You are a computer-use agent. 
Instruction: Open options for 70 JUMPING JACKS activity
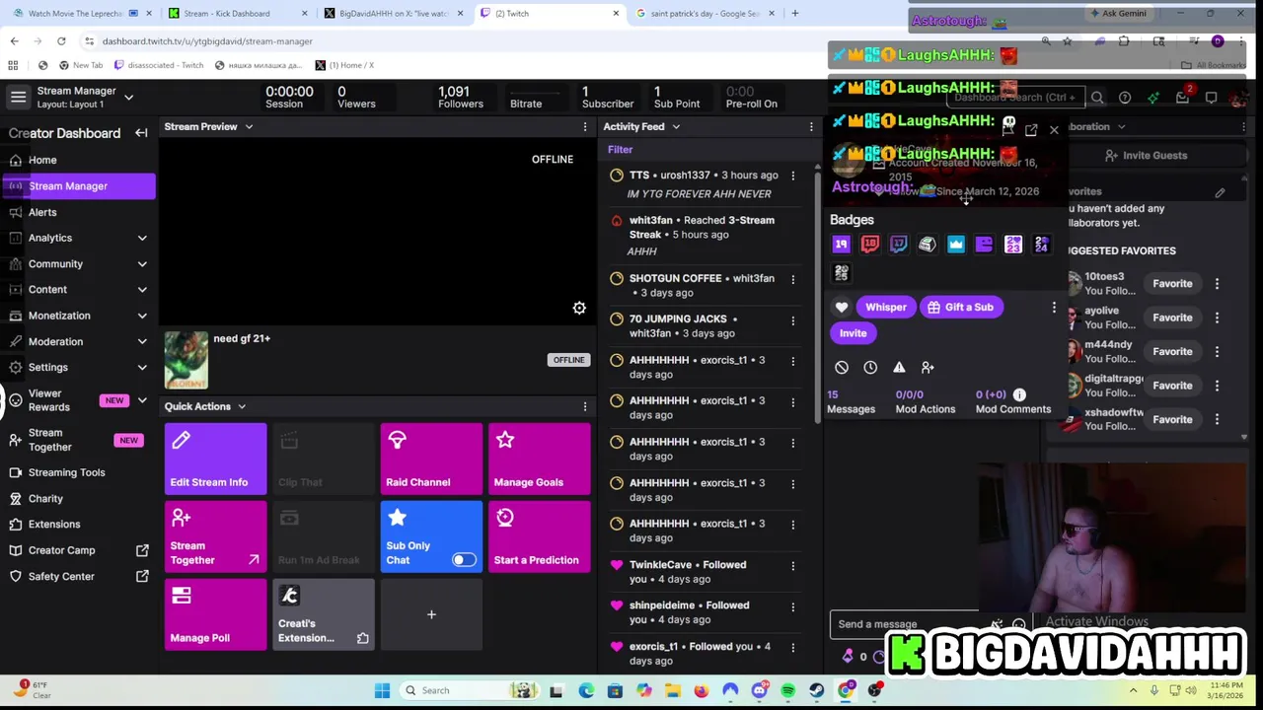[x=792, y=319]
